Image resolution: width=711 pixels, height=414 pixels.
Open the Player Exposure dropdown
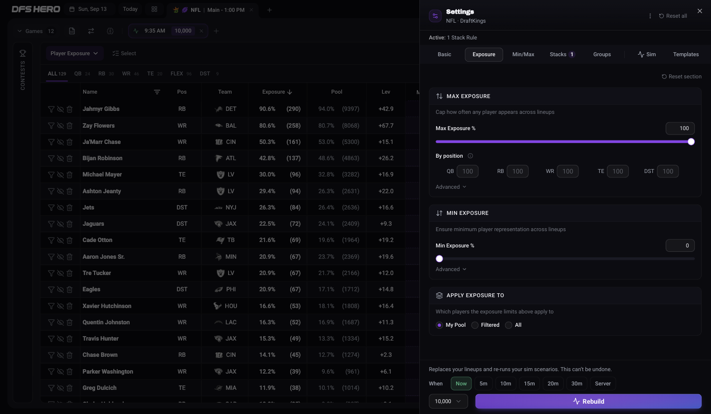(x=74, y=53)
